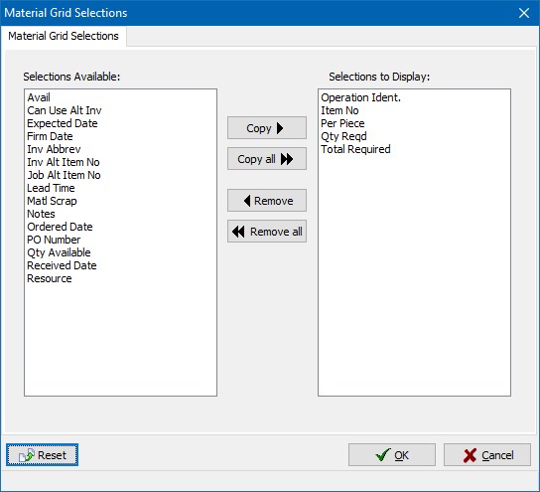Select the Material Grid Selections tab
The width and height of the screenshot is (540, 492).
64,36
